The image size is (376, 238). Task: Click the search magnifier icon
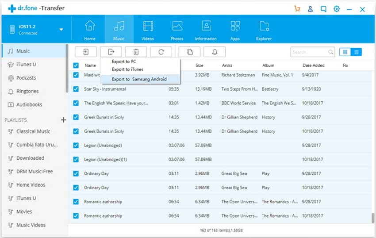[x=331, y=52]
